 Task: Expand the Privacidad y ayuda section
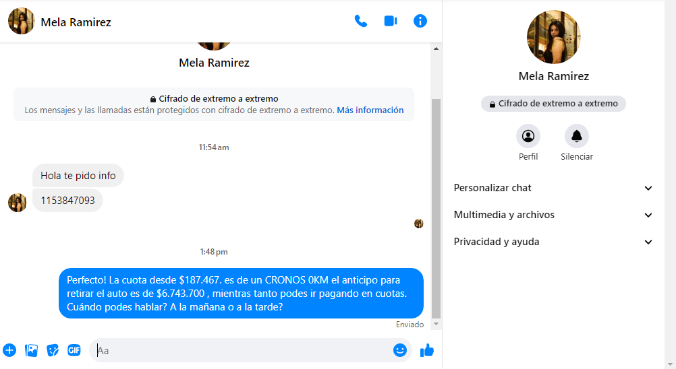pyautogui.click(x=553, y=242)
